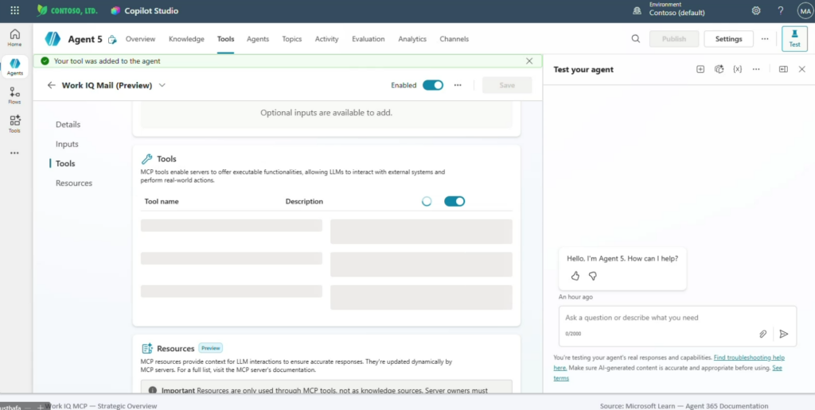The width and height of the screenshot is (815, 410).
Task: Open help question mark icon
Action: coord(780,11)
